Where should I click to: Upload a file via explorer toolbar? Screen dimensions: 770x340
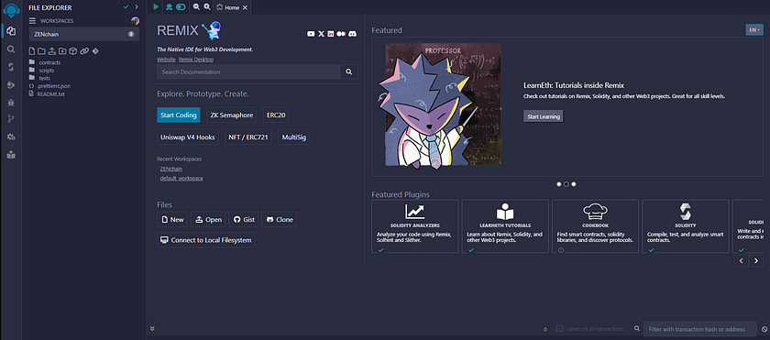(52, 51)
